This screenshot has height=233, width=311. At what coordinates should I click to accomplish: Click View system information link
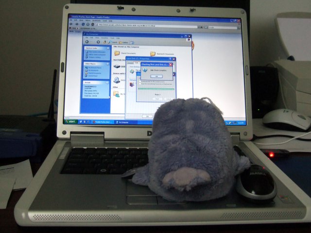point(96,52)
